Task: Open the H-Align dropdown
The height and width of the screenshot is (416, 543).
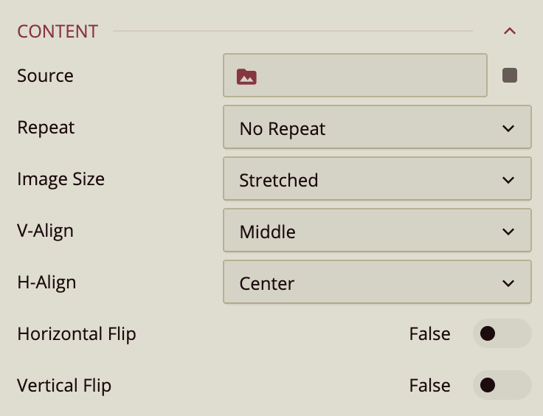Action: [377, 282]
